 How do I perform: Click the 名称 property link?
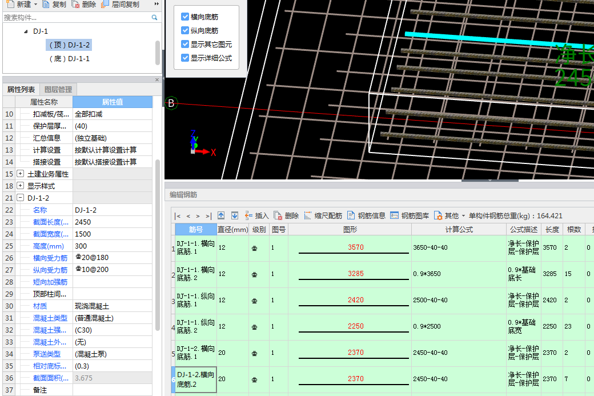[40, 210]
